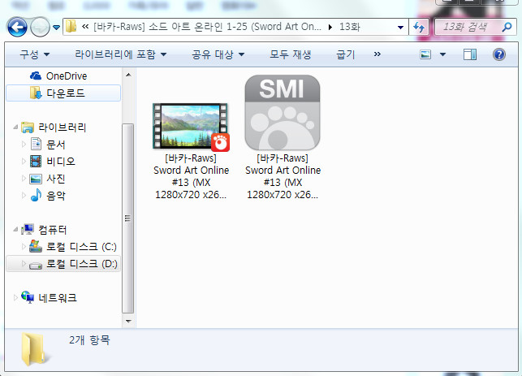
Task: Expand 로컬 디스크 (D:) node
Action: click(24, 263)
